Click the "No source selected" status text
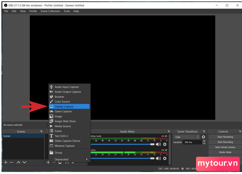Screen dimensions: 242x174 (x=13, y=125)
